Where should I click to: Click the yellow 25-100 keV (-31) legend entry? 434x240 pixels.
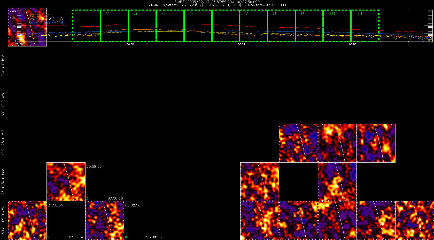(x=46, y=19)
